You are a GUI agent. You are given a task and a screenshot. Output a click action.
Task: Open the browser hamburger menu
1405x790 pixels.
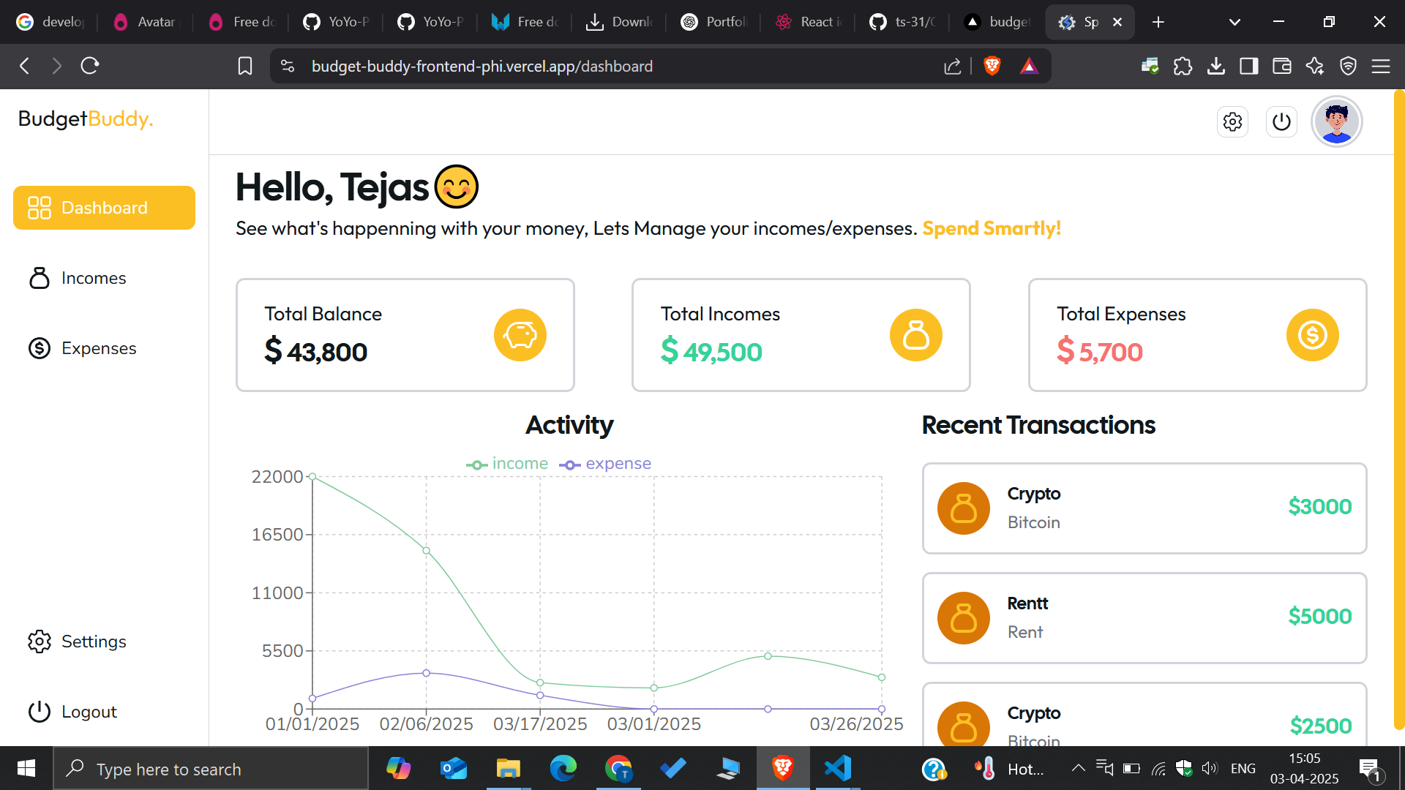pyautogui.click(x=1381, y=66)
